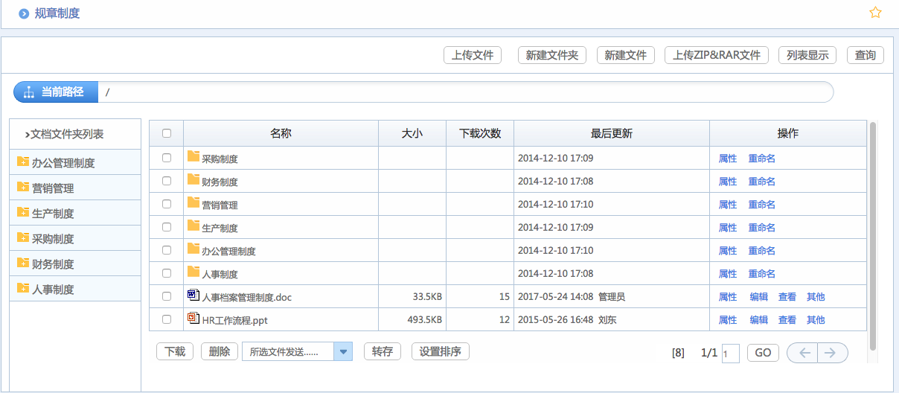The width and height of the screenshot is (899, 393).
Task: Select the checkbox for HR工作流程.ppt
Action: 167,319
